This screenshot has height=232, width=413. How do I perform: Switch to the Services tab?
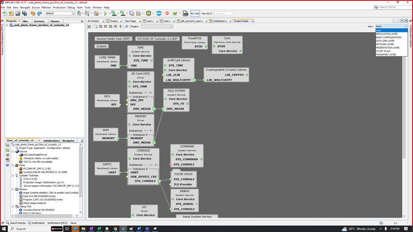tap(39, 21)
